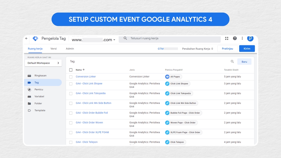The image size is (281, 158).
Task: Click link icon of Bubble Foil Page trigger
Action: 167,113
